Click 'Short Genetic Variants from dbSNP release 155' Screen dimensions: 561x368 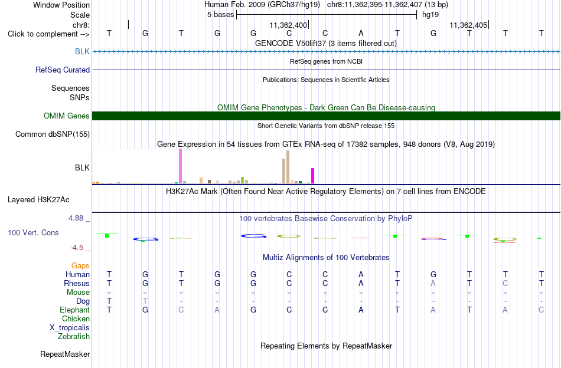[x=326, y=126]
